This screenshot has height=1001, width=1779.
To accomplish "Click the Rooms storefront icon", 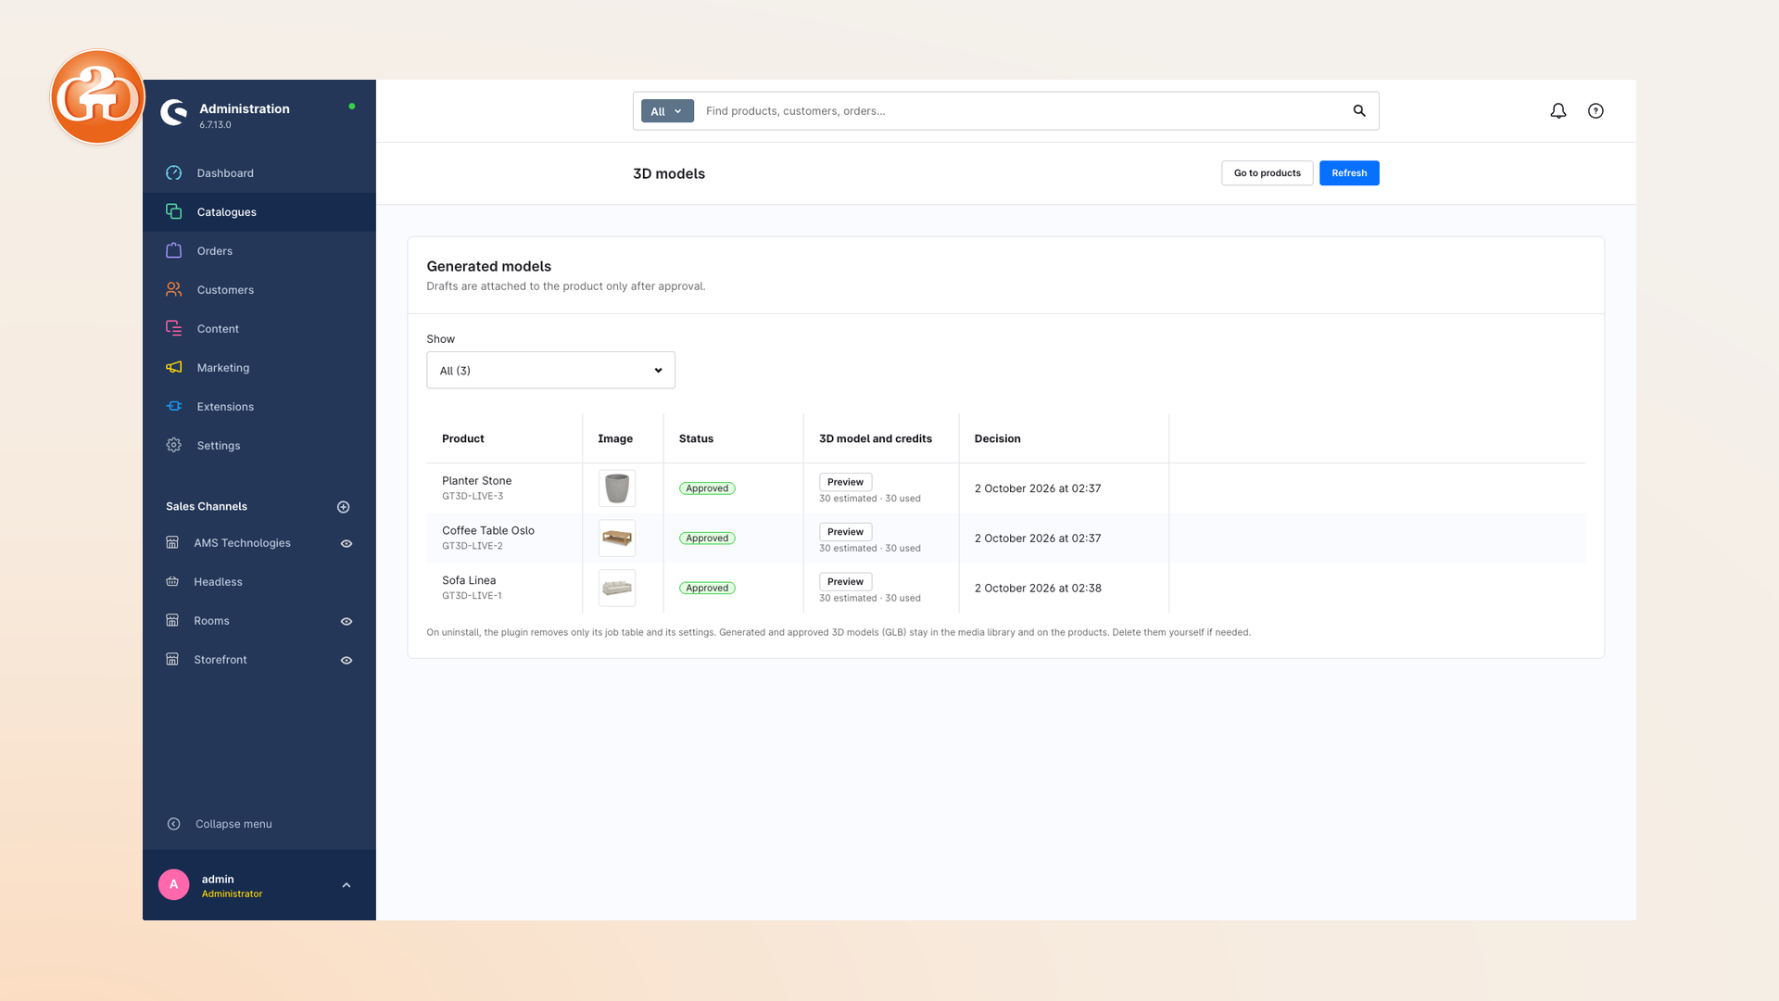I will [x=172, y=621].
